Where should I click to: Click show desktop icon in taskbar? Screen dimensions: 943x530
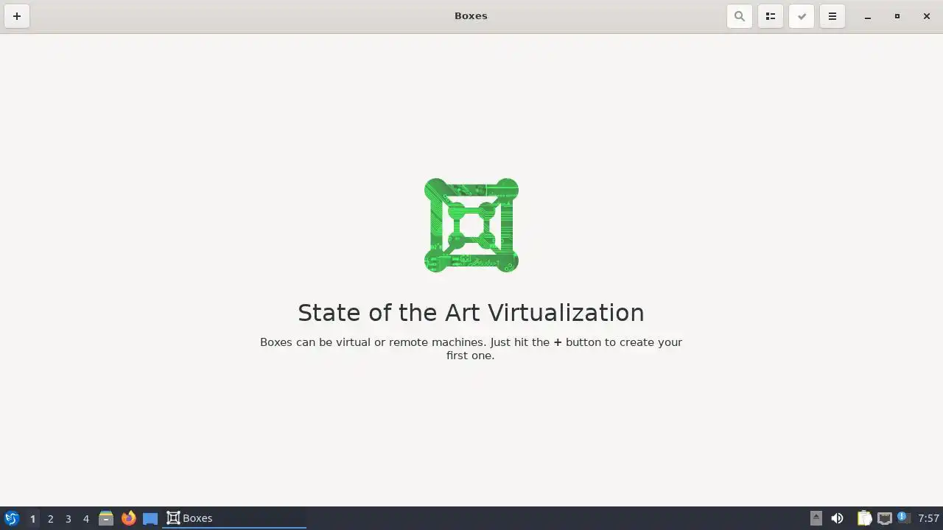coord(150,518)
